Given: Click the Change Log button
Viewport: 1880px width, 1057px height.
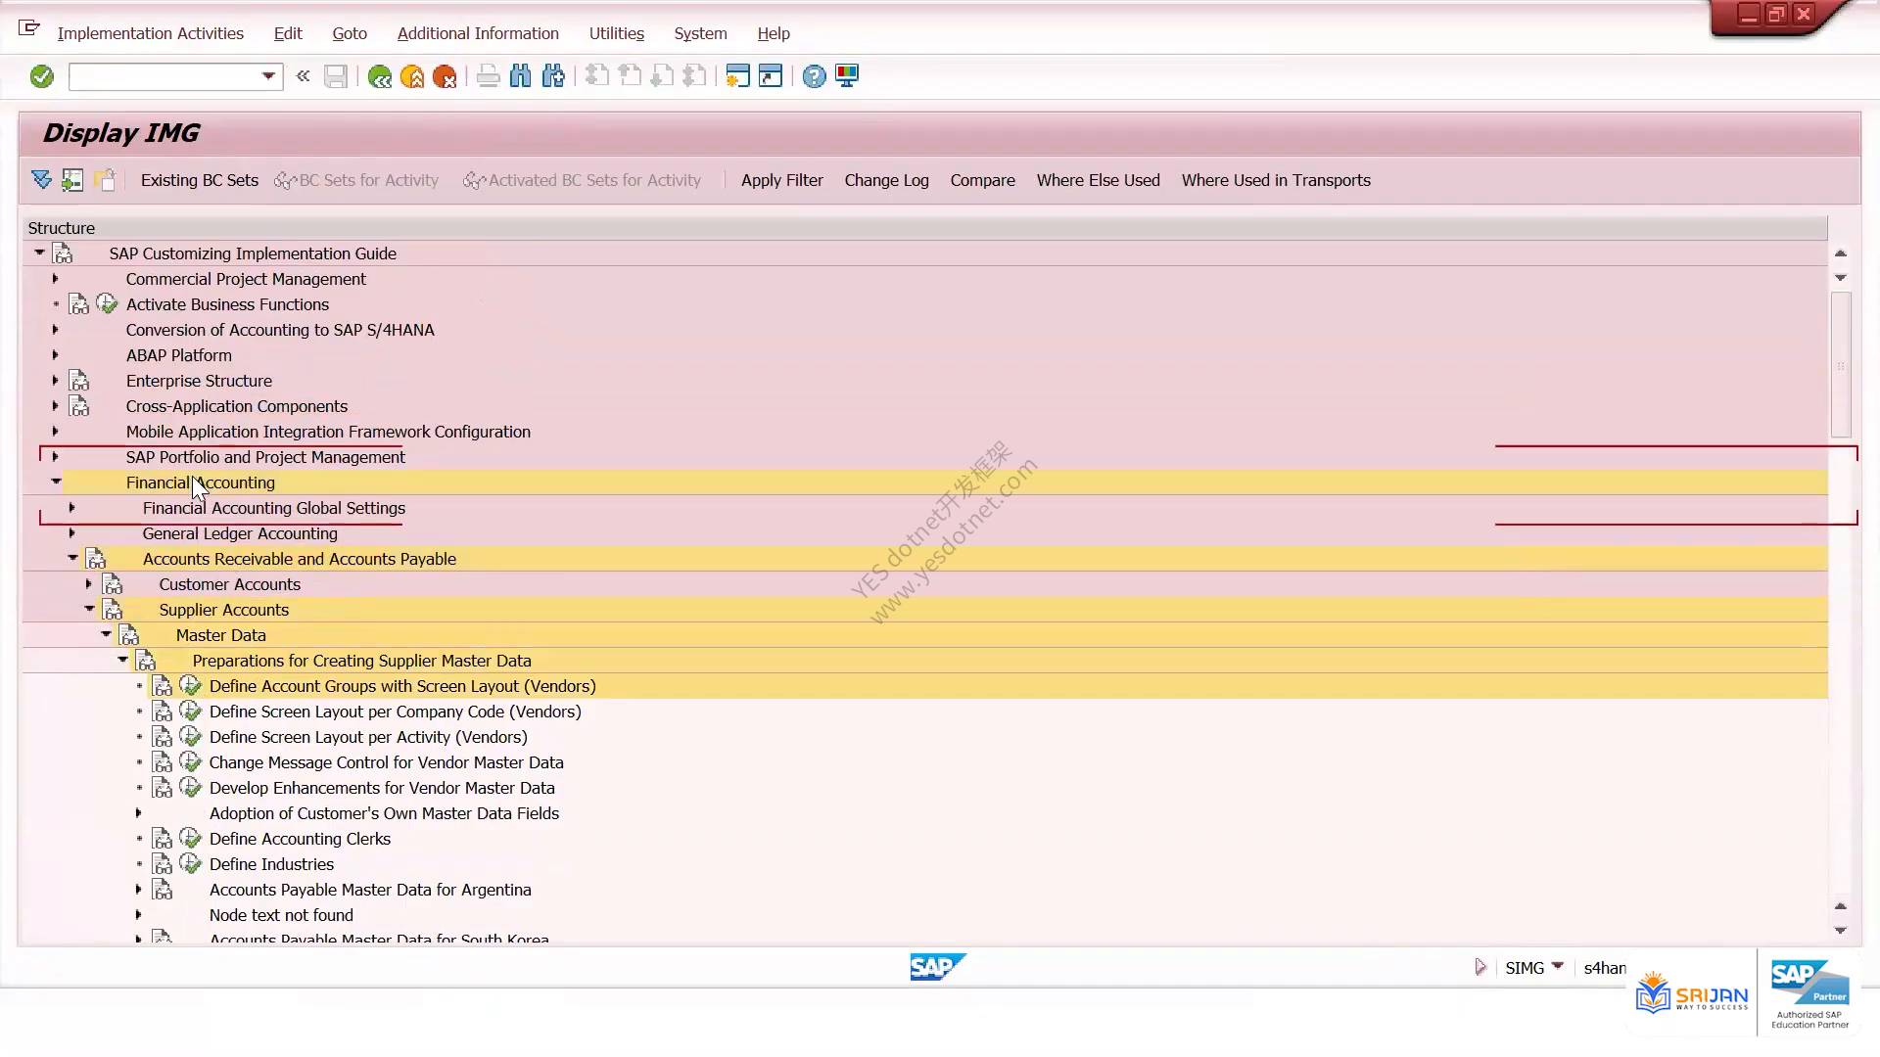Looking at the screenshot, I should click(x=887, y=180).
